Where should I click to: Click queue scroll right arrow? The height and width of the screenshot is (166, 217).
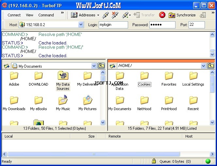[x=212, y=154]
